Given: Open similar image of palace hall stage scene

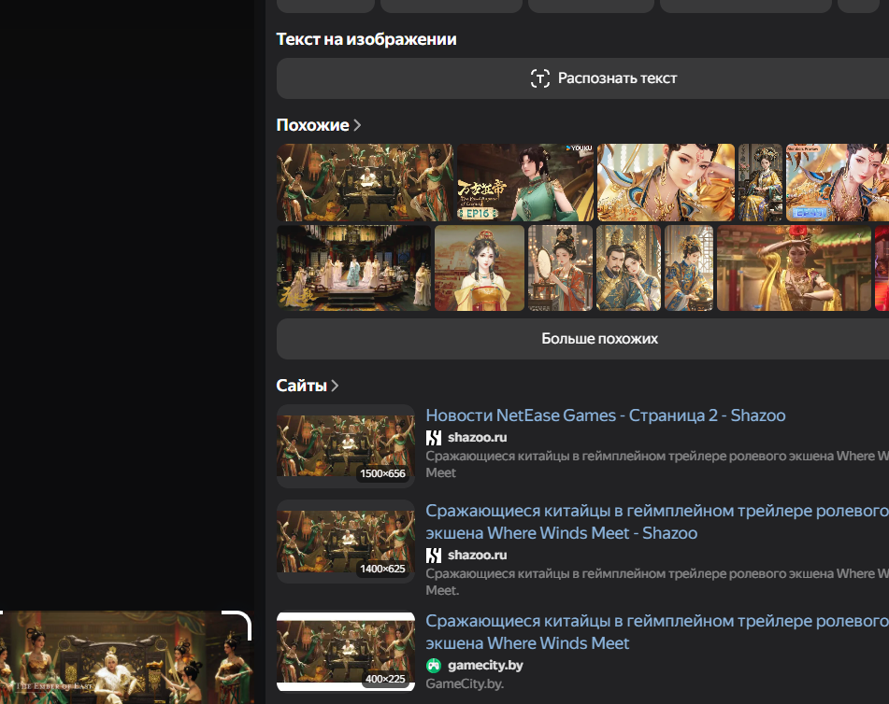Looking at the screenshot, I should pos(353,268).
